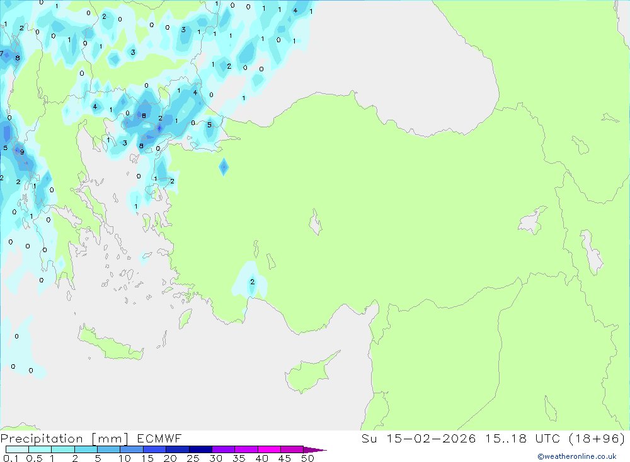Pick the purple 30–35 mm legend swatch
Screen dimensions: 630x462
223,449
